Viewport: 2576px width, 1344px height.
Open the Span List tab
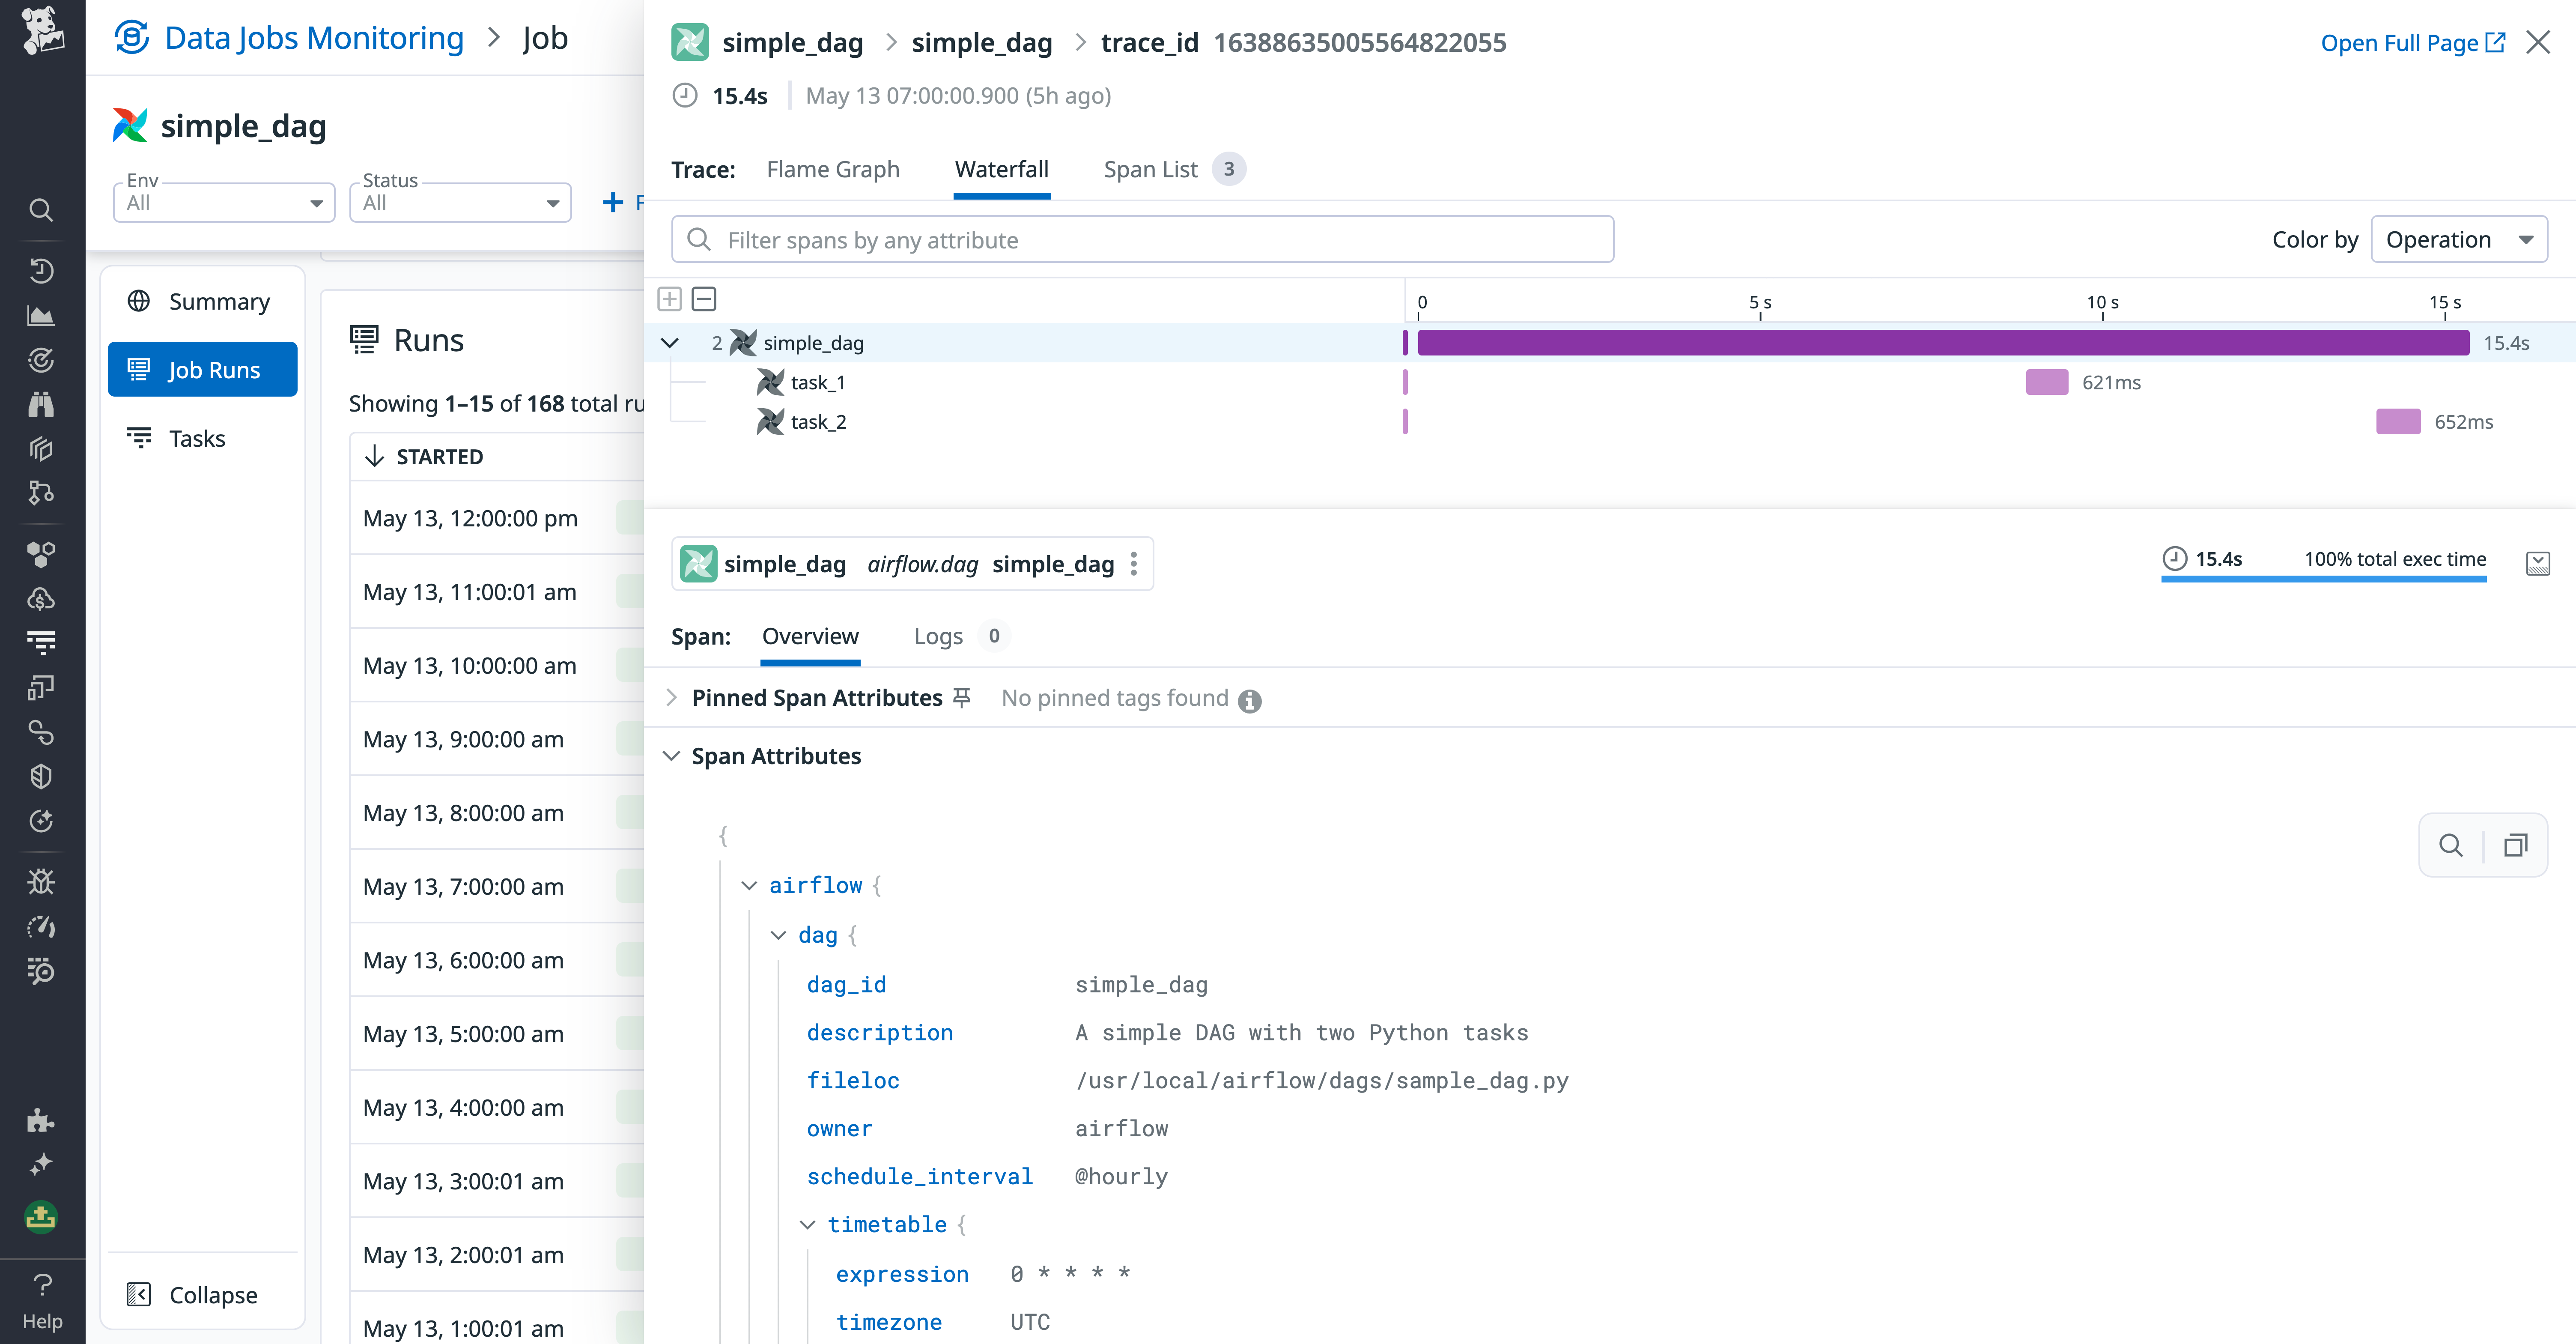(x=1150, y=170)
